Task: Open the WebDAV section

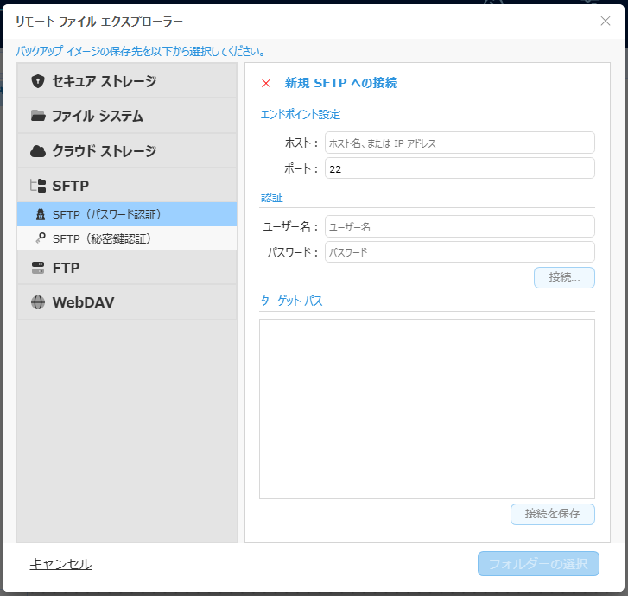Action: tap(127, 302)
